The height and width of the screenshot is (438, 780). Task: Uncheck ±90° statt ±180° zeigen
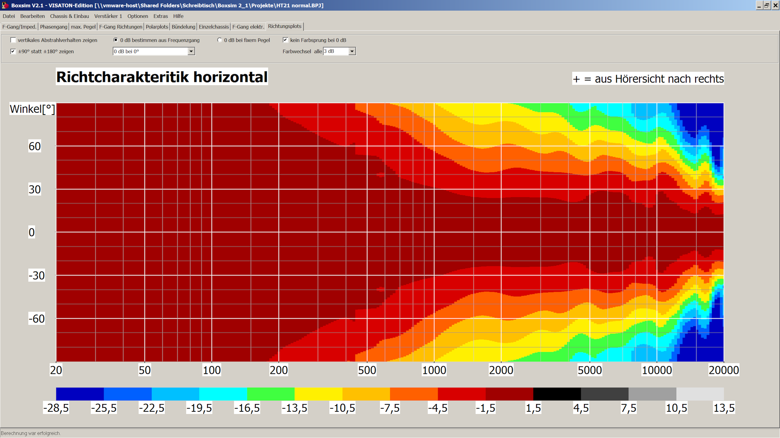point(13,51)
